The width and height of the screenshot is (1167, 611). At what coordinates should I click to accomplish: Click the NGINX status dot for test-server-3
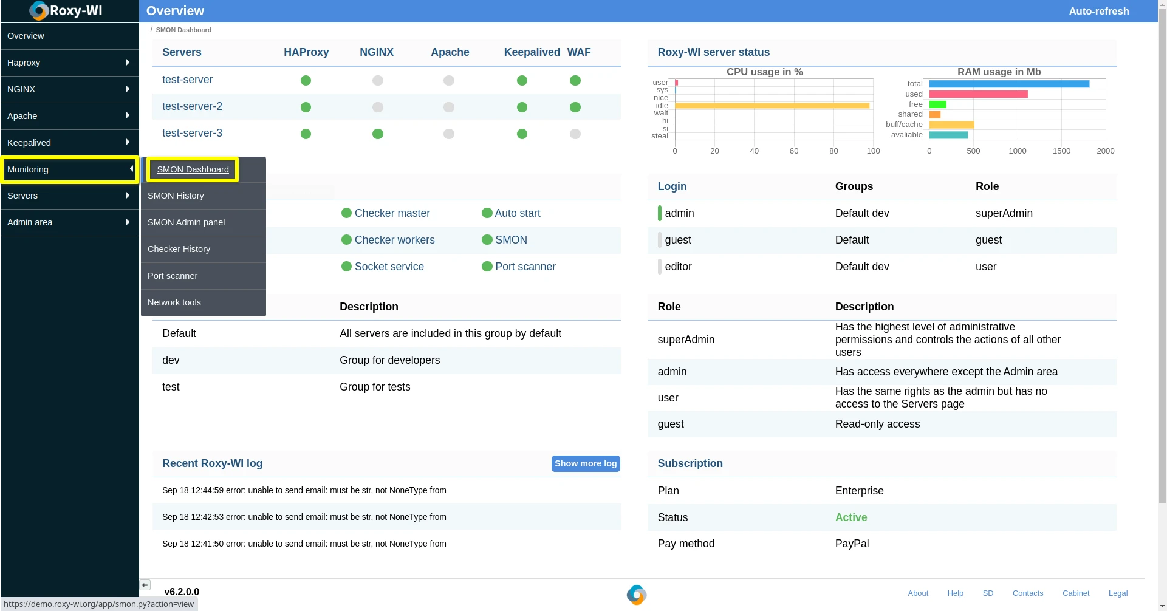coord(378,134)
